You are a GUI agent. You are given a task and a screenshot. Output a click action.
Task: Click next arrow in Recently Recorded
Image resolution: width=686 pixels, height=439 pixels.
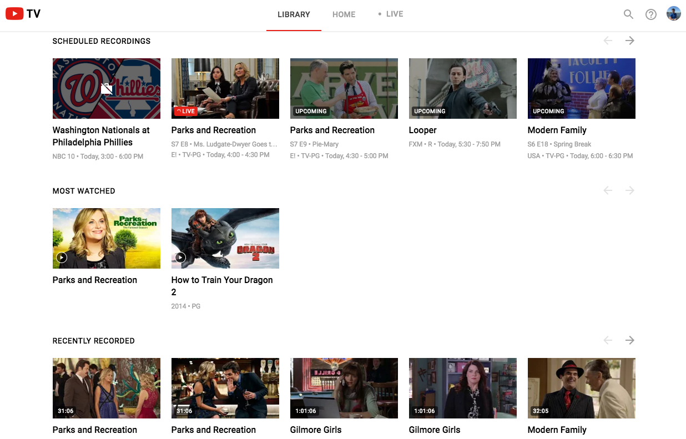click(629, 340)
